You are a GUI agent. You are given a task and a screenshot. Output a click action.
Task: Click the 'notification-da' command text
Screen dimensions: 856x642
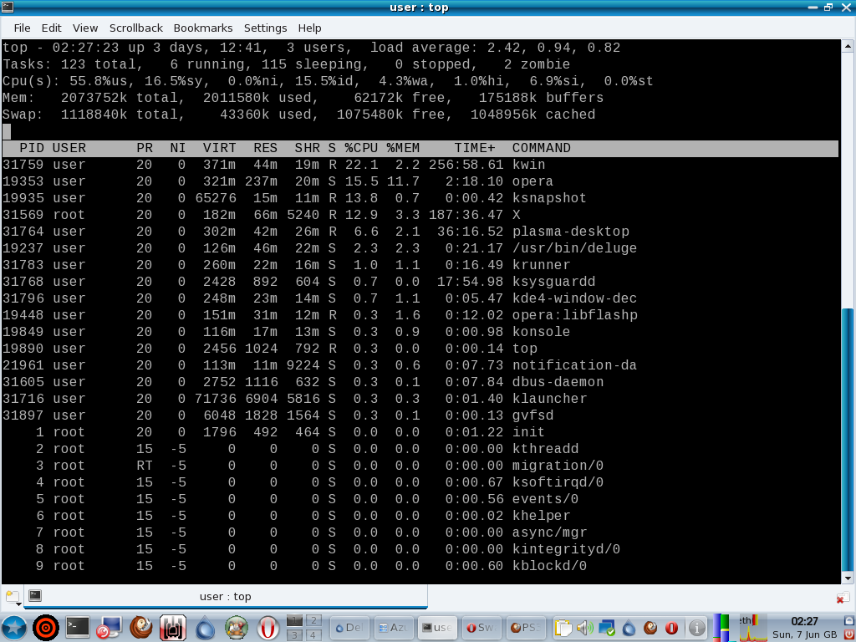(574, 365)
